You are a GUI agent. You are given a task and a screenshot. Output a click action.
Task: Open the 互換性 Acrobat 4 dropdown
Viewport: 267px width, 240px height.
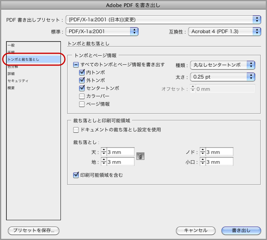[x=224, y=32]
